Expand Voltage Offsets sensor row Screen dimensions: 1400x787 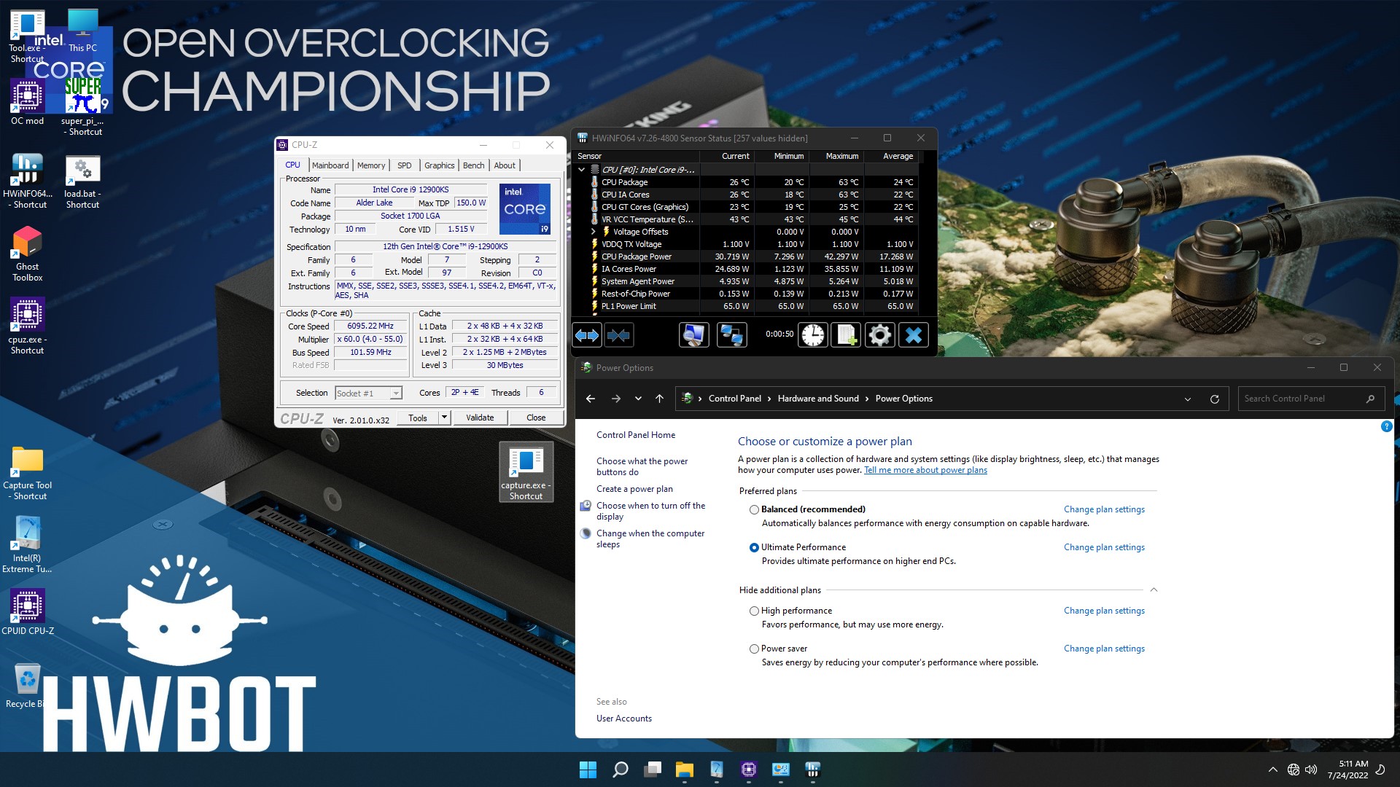594,232
